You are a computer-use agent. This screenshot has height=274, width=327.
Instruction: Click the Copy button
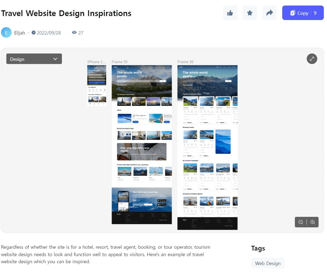tap(303, 13)
